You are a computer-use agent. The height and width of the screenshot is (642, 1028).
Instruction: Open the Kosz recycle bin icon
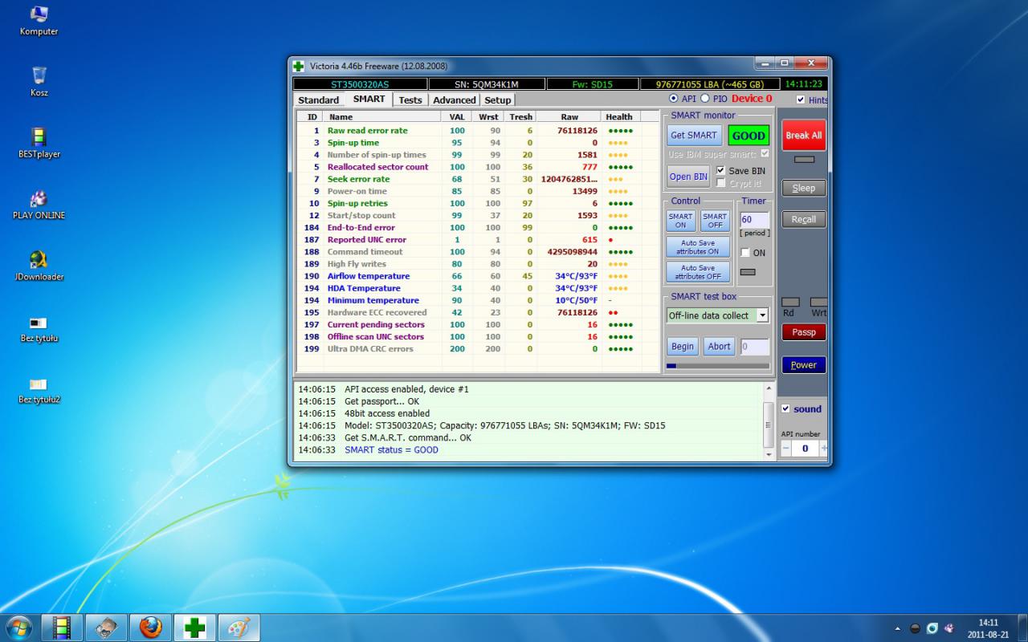coord(39,82)
